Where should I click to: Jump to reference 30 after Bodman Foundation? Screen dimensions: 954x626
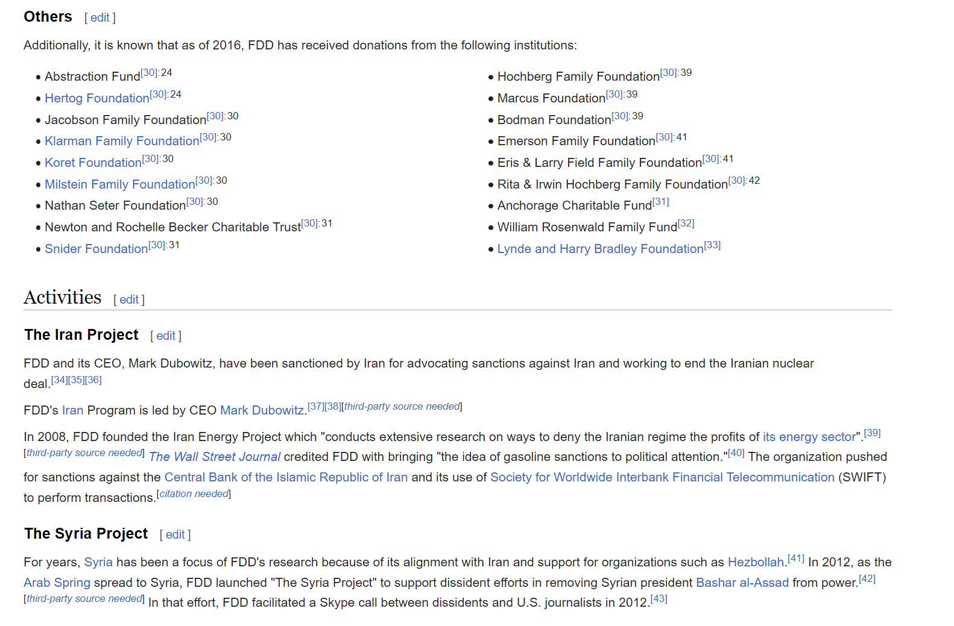(x=621, y=116)
